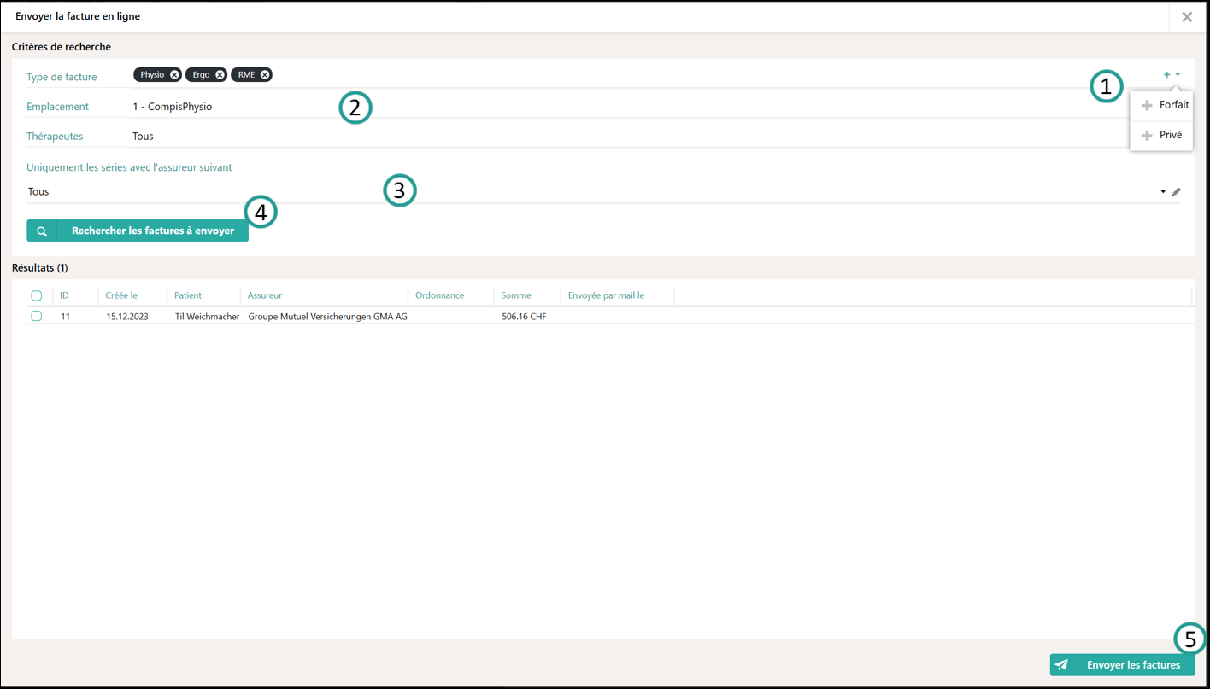Select Privé from the dropdown menu

[x=1170, y=135]
